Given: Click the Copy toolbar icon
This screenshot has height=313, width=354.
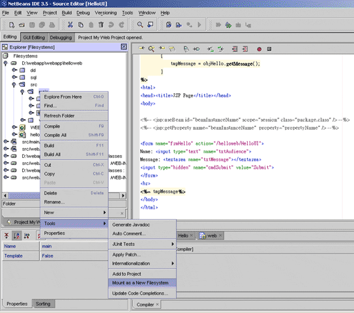Looking at the screenshot, I should (81, 25).
